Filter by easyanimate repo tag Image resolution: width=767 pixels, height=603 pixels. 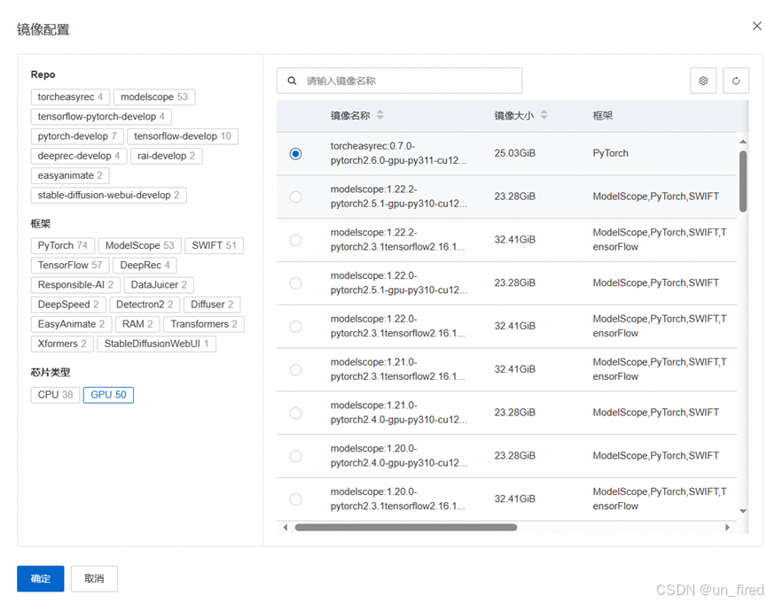coord(70,175)
